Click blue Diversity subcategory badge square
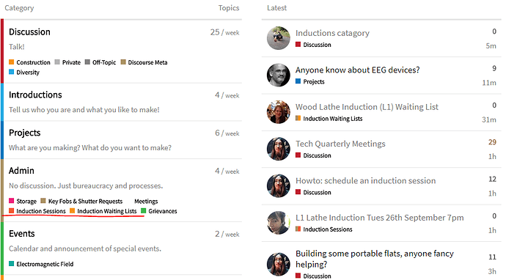 tap(11, 72)
